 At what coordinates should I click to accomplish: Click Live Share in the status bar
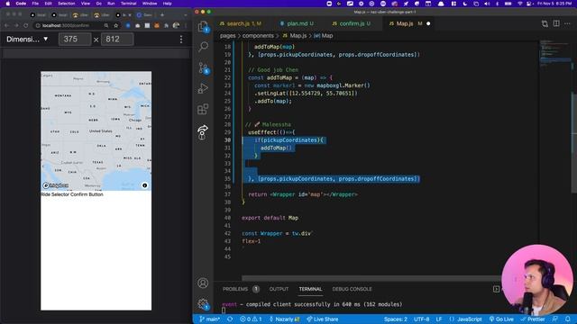tap(323, 319)
